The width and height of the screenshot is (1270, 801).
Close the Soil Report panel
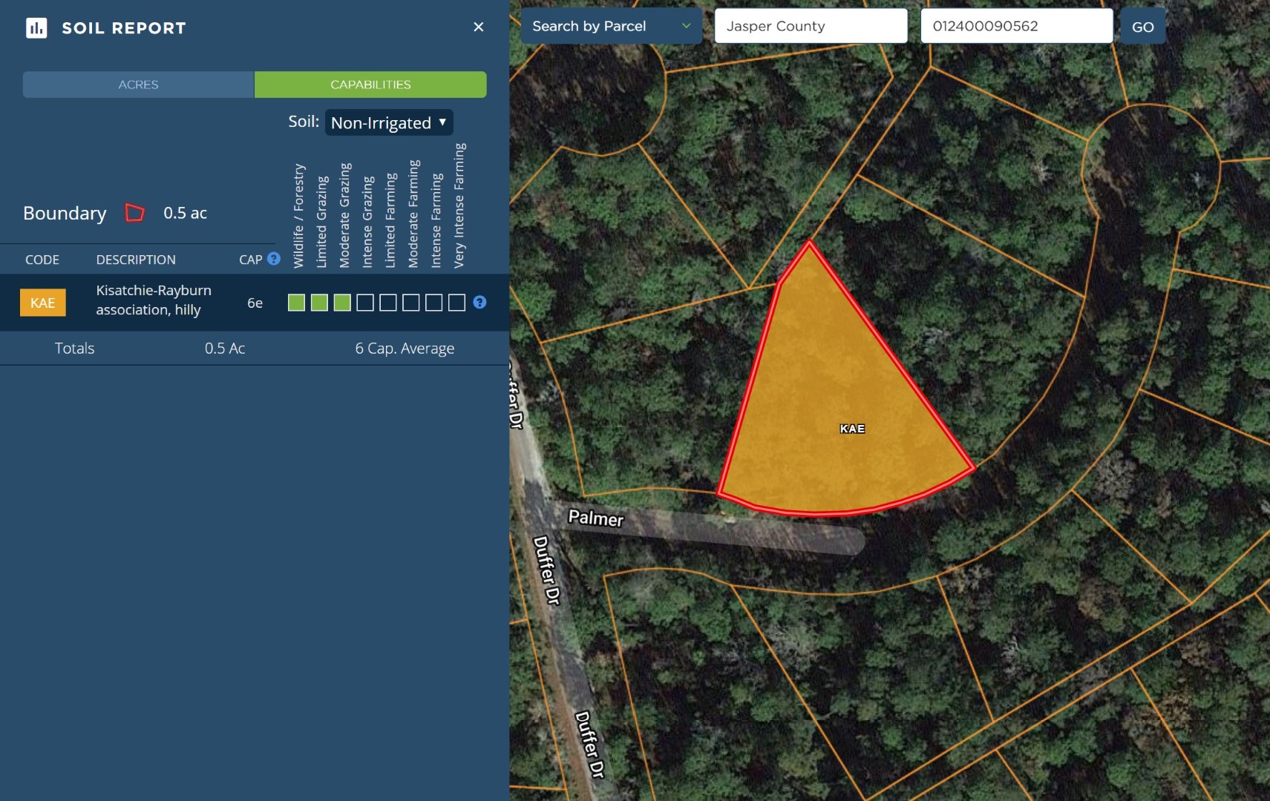click(x=479, y=27)
